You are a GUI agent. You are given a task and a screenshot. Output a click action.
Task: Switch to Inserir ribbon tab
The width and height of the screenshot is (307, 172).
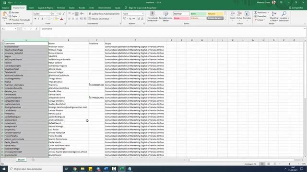click(x=31, y=8)
